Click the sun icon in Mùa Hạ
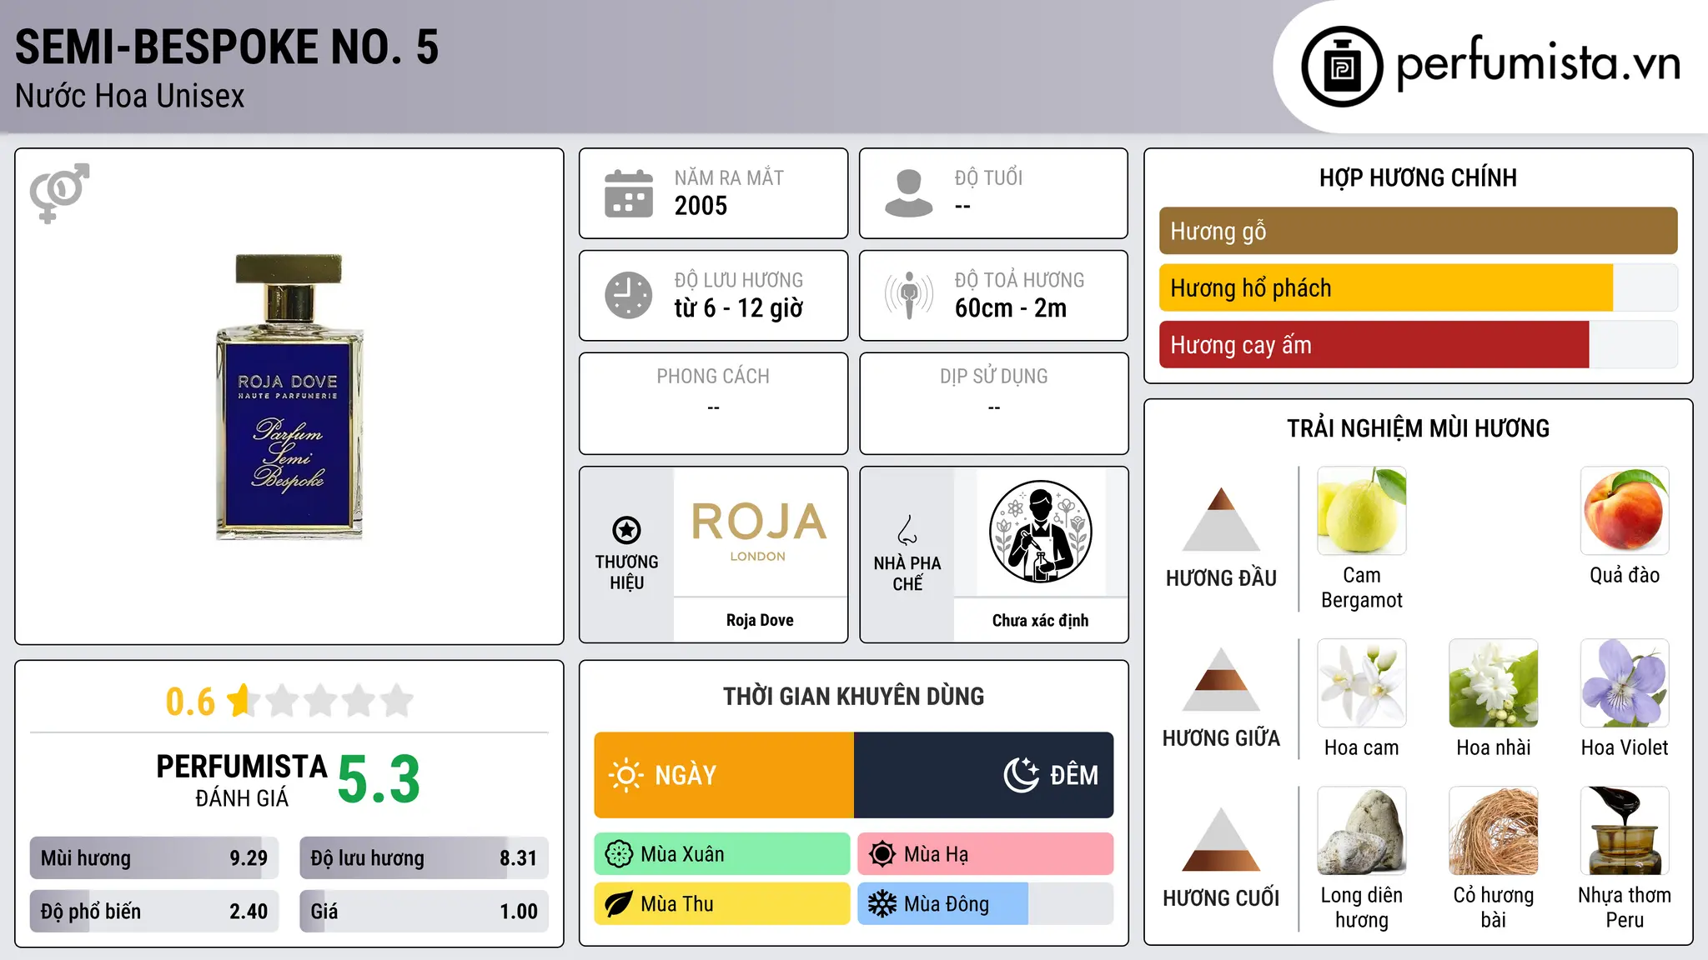Image resolution: width=1708 pixels, height=960 pixels. [x=882, y=854]
